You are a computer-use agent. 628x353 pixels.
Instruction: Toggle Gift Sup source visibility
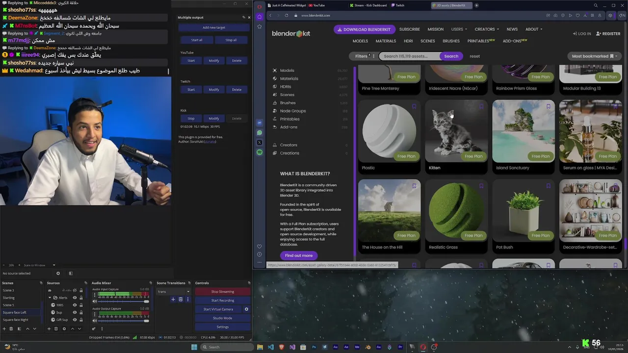coord(75,320)
